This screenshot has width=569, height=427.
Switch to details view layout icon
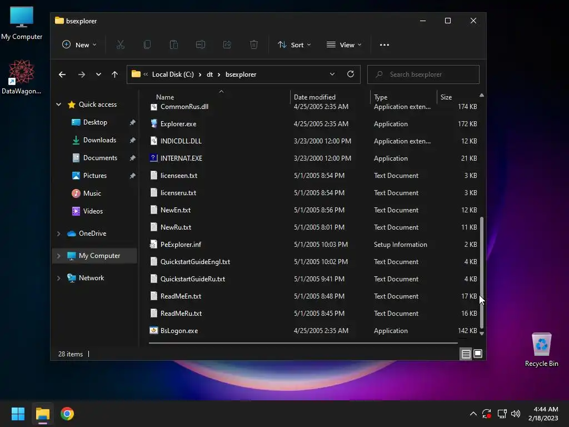466,354
